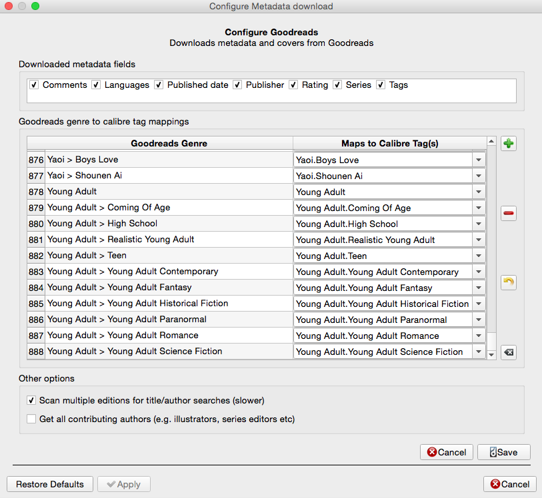The image size is (542, 498).
Task: Edit the Yaoi.Boys Love tag field
Action: (x=383, y=160)
